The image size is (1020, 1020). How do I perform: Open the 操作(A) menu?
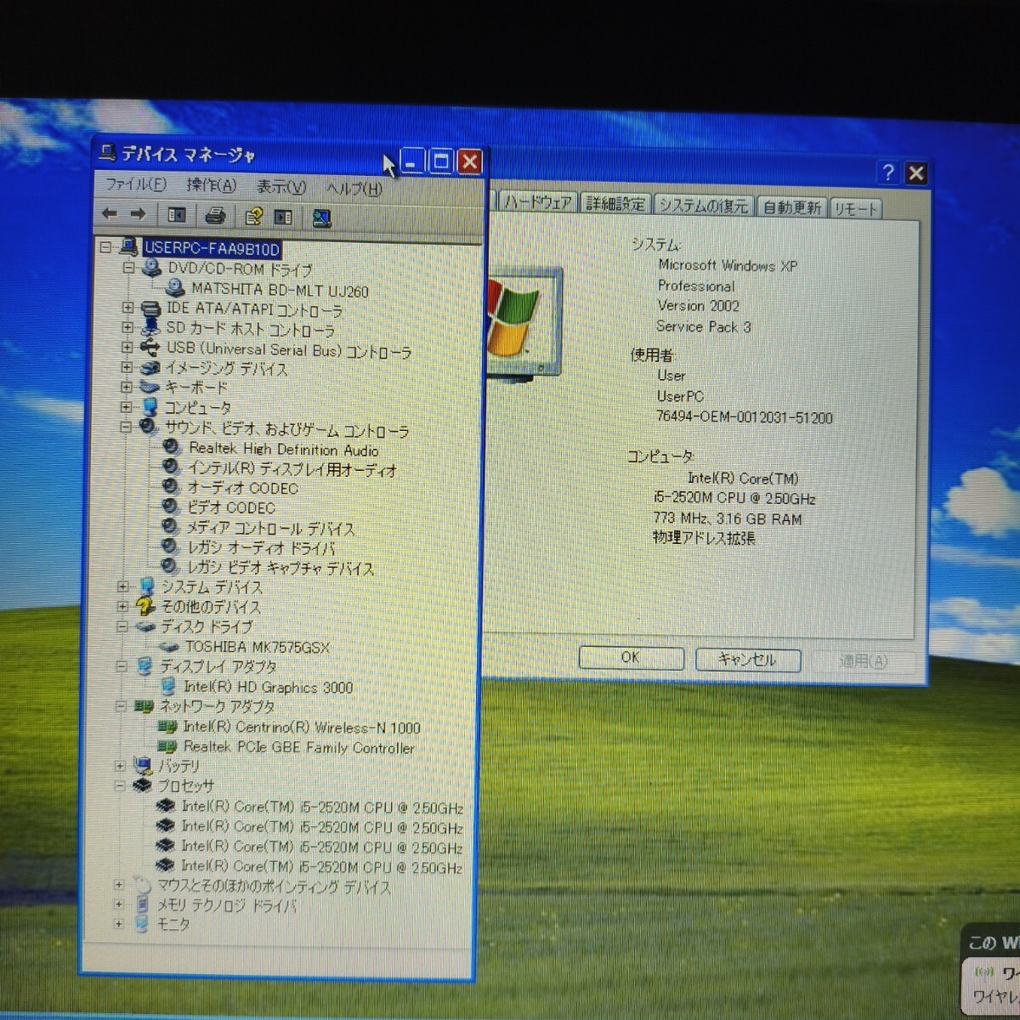point(211,185)
